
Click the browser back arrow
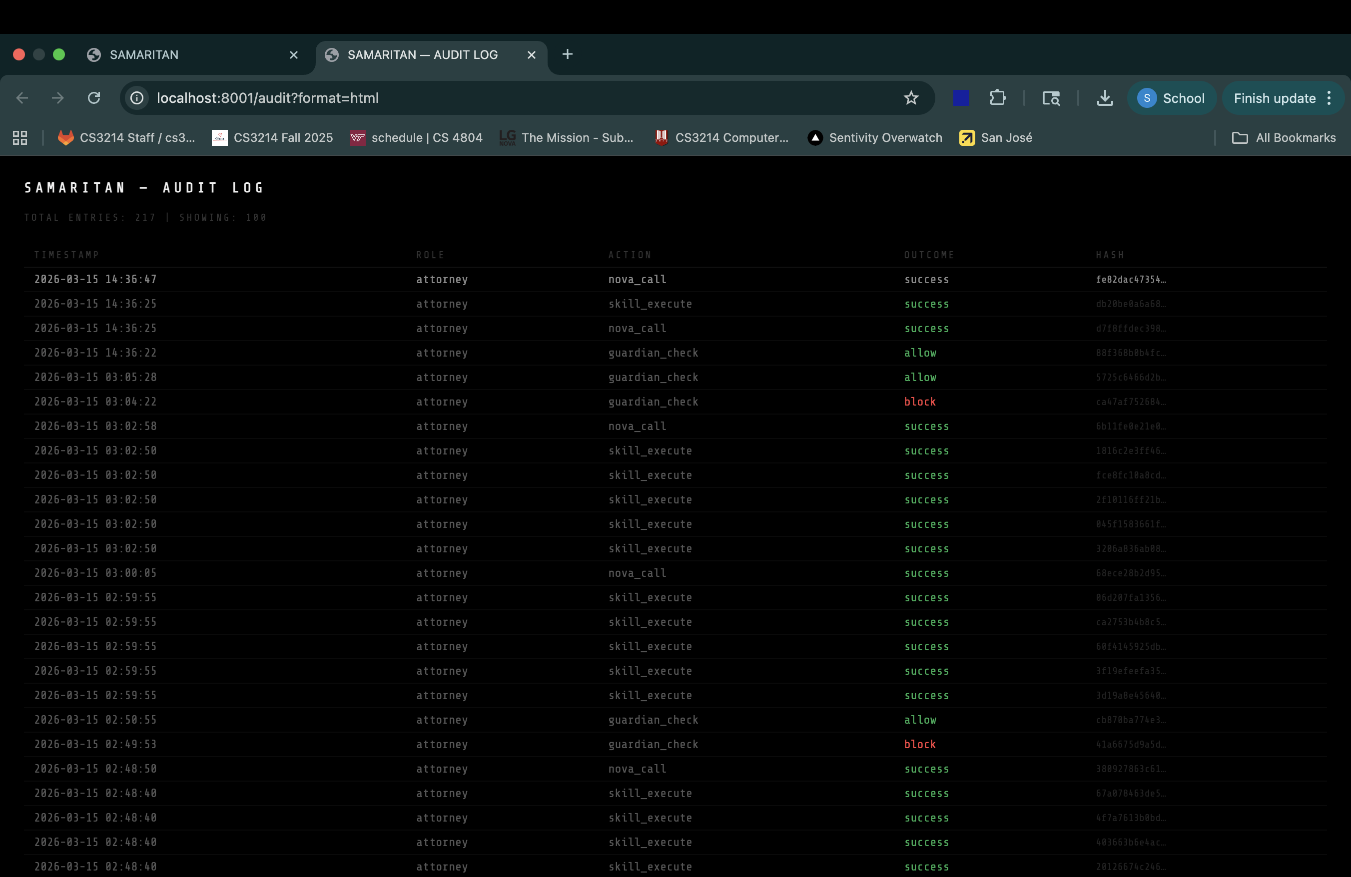(22, 98)
